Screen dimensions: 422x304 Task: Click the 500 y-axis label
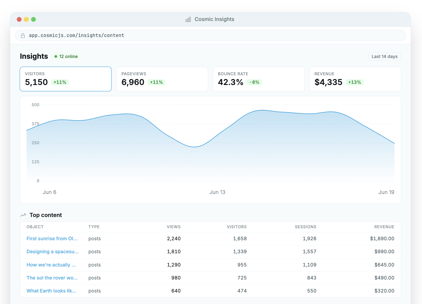(35, 105)
